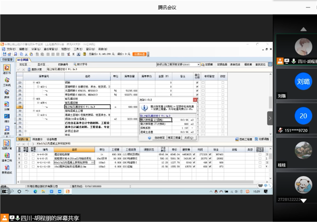Open the quota standard dropdown
Screen dimensions: 317x222
click(x=199, y=65)
